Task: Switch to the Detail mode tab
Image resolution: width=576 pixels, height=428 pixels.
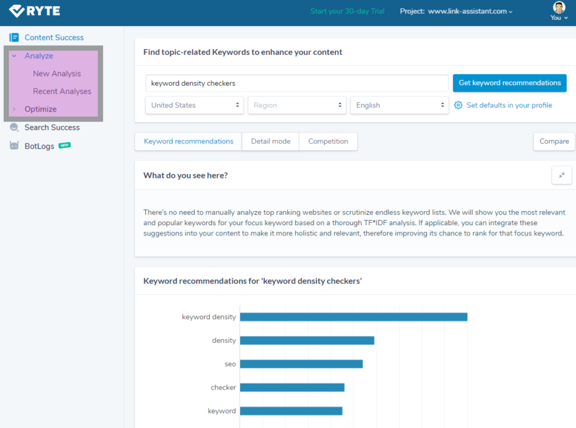Action: (x=271, y=141)
